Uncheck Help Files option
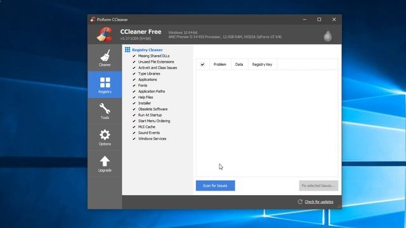Screen dimensions: 406x228 pyautogui.click(x=134, y=97)
